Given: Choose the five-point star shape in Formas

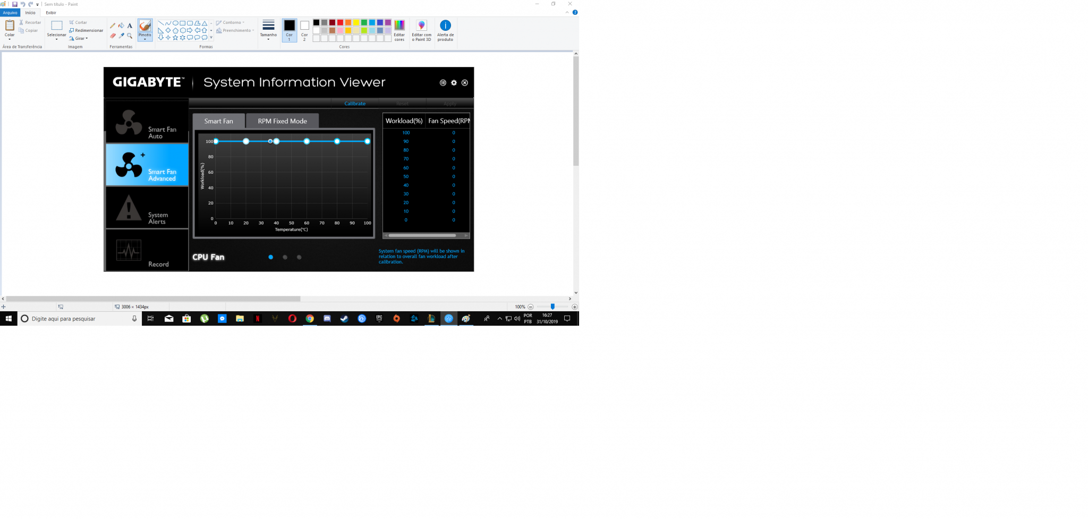Looking at the screenshot, I should pos(175,38).
